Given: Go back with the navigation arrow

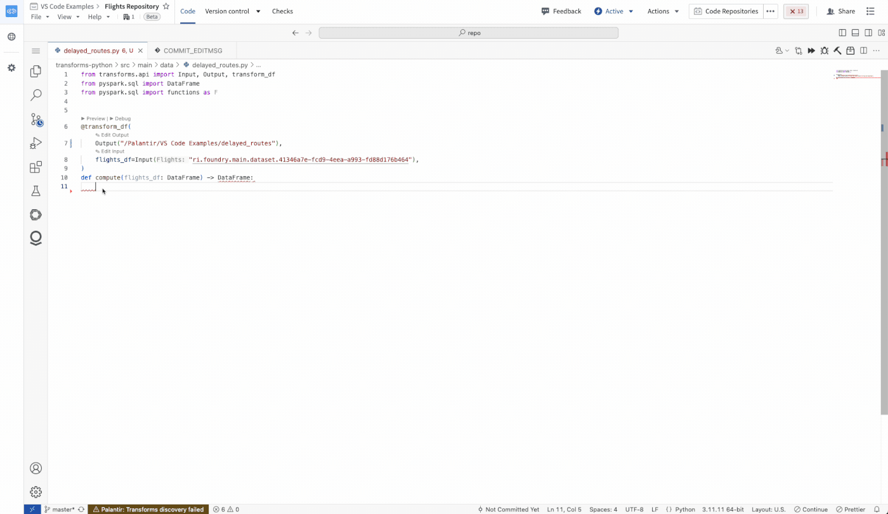Looking at the screenshot, I should (x=295, y=33).
